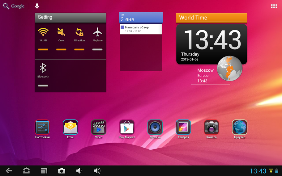Image resolution: width=282 pixels, height=176 pixels.
Task: Open the calendar widget date header
Action: point(141,18)
